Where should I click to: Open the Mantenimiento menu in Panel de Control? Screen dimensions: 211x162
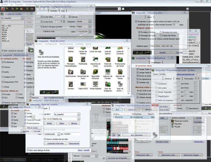click(66, 44)
